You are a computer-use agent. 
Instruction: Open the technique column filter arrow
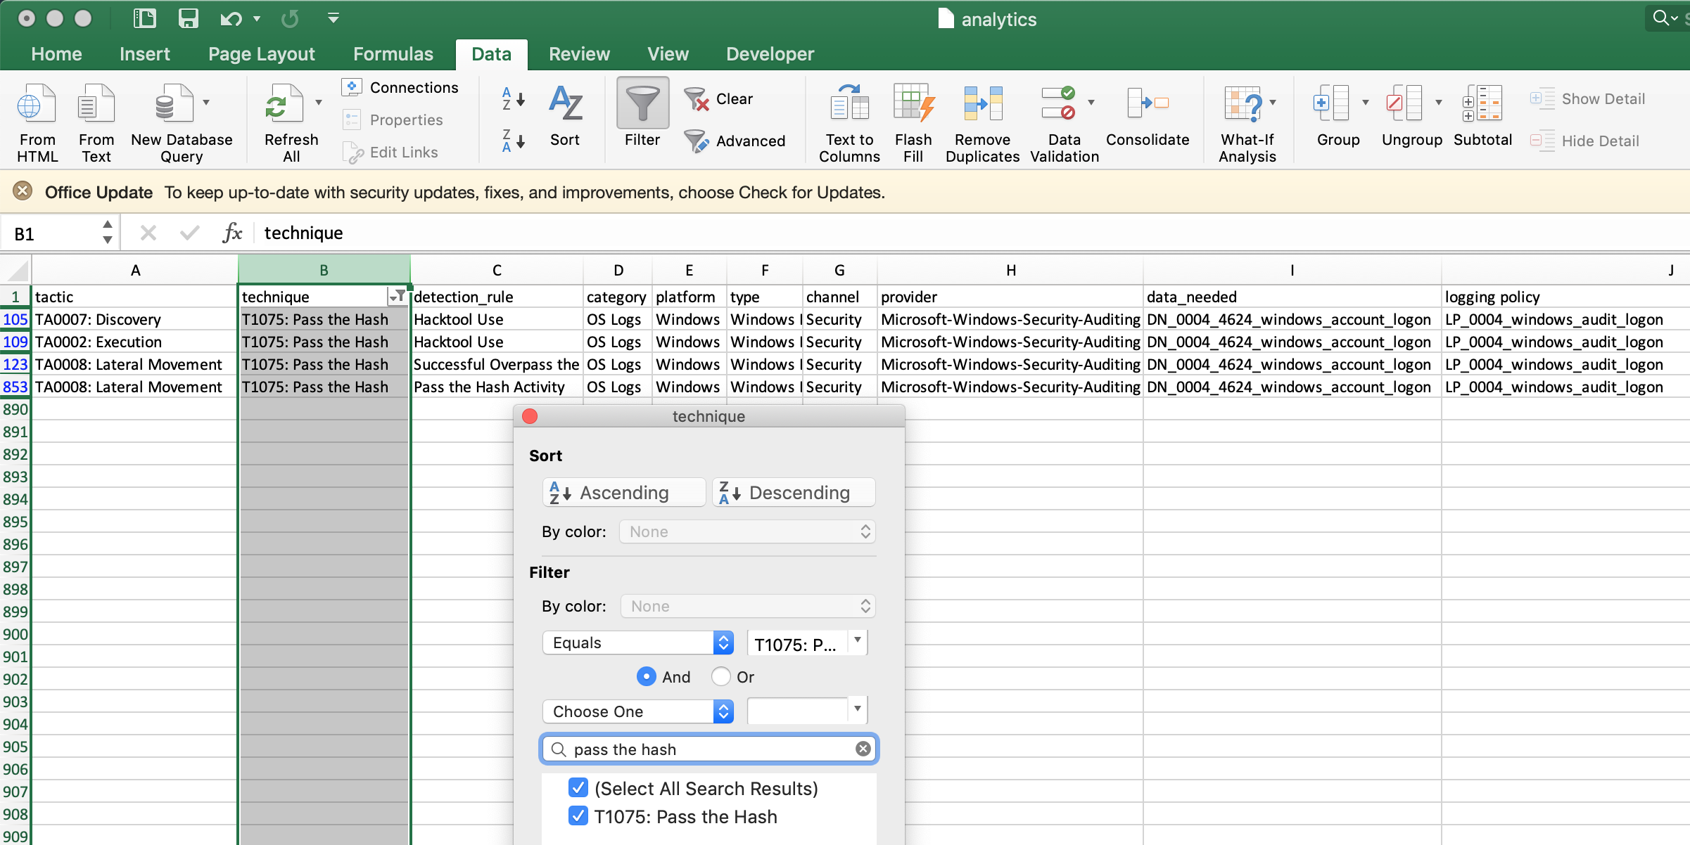tap(398, 297)
